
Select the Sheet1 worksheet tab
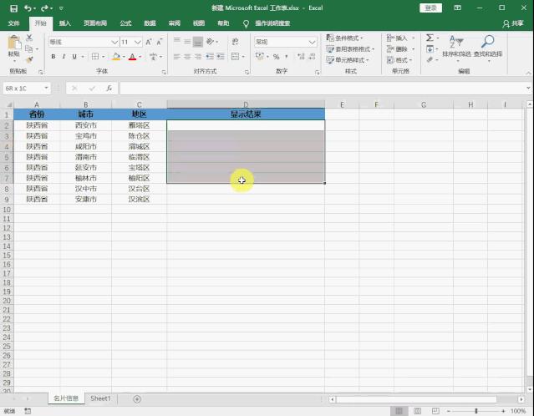click(100, 398)
